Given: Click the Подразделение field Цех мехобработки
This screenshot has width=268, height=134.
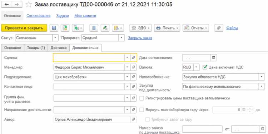Looking at the screenshot, I should [89, 77].
